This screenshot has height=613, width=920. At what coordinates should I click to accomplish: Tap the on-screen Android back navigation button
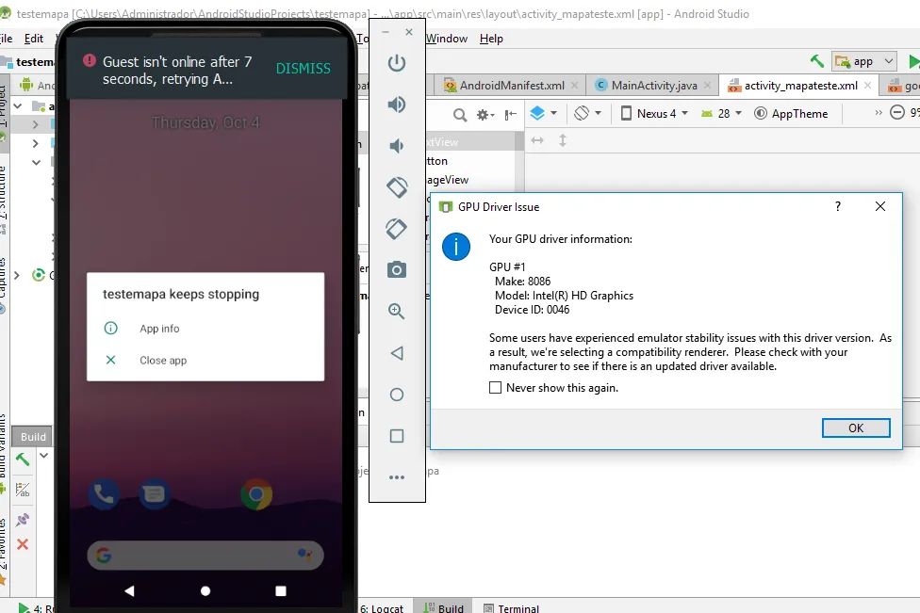[130, 590]
